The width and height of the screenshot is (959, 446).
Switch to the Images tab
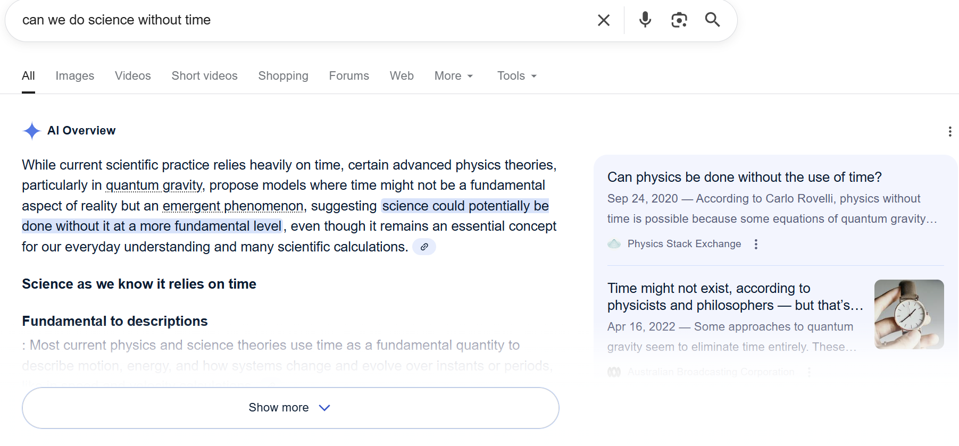click(x=75, y=76)
